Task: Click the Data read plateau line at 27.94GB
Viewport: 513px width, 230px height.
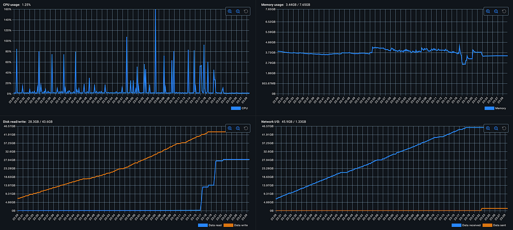Action: click(x=235, y=159)
